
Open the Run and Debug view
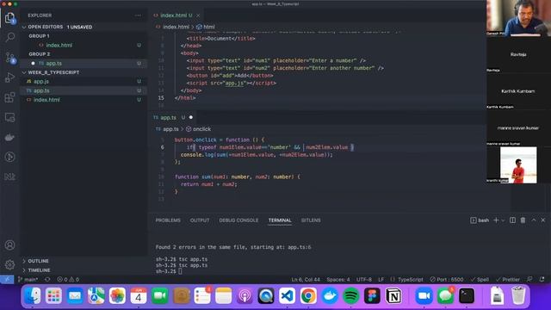9,77
